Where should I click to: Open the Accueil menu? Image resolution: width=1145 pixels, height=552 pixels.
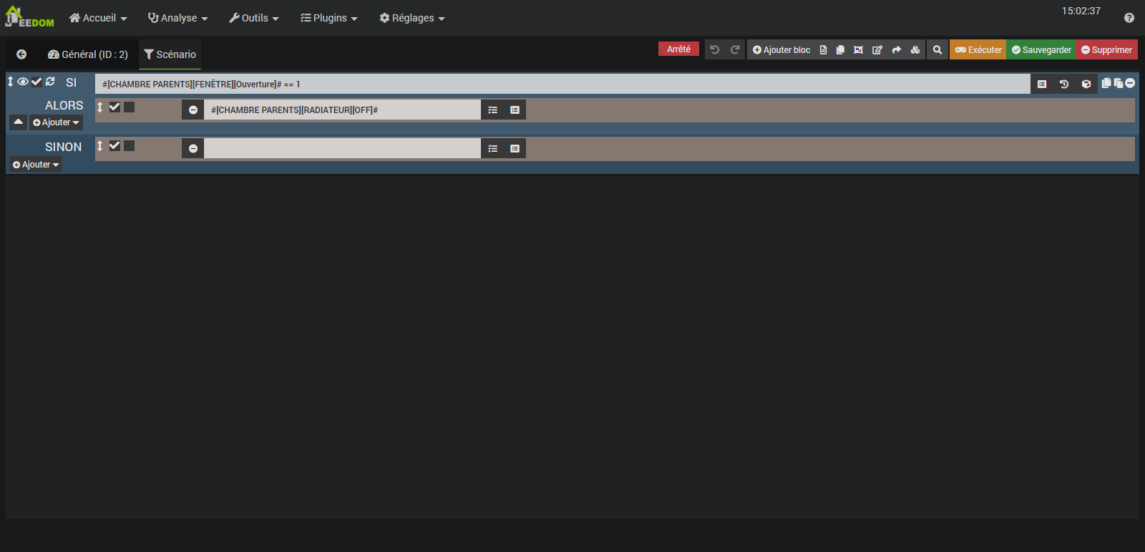[98, 18]
